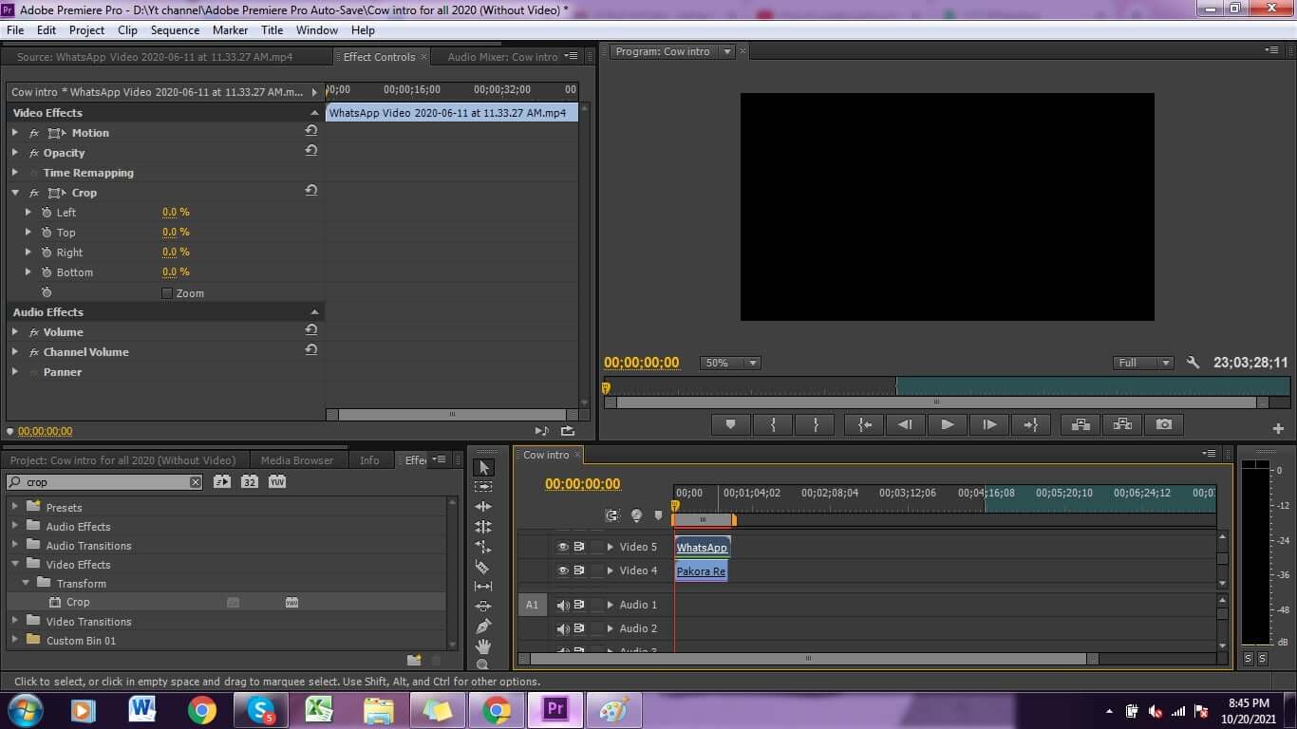Click the timeline playhead timecode 00:00:00:00
The height and width of the screenshot is (729, 1297).
click(582, 484)
